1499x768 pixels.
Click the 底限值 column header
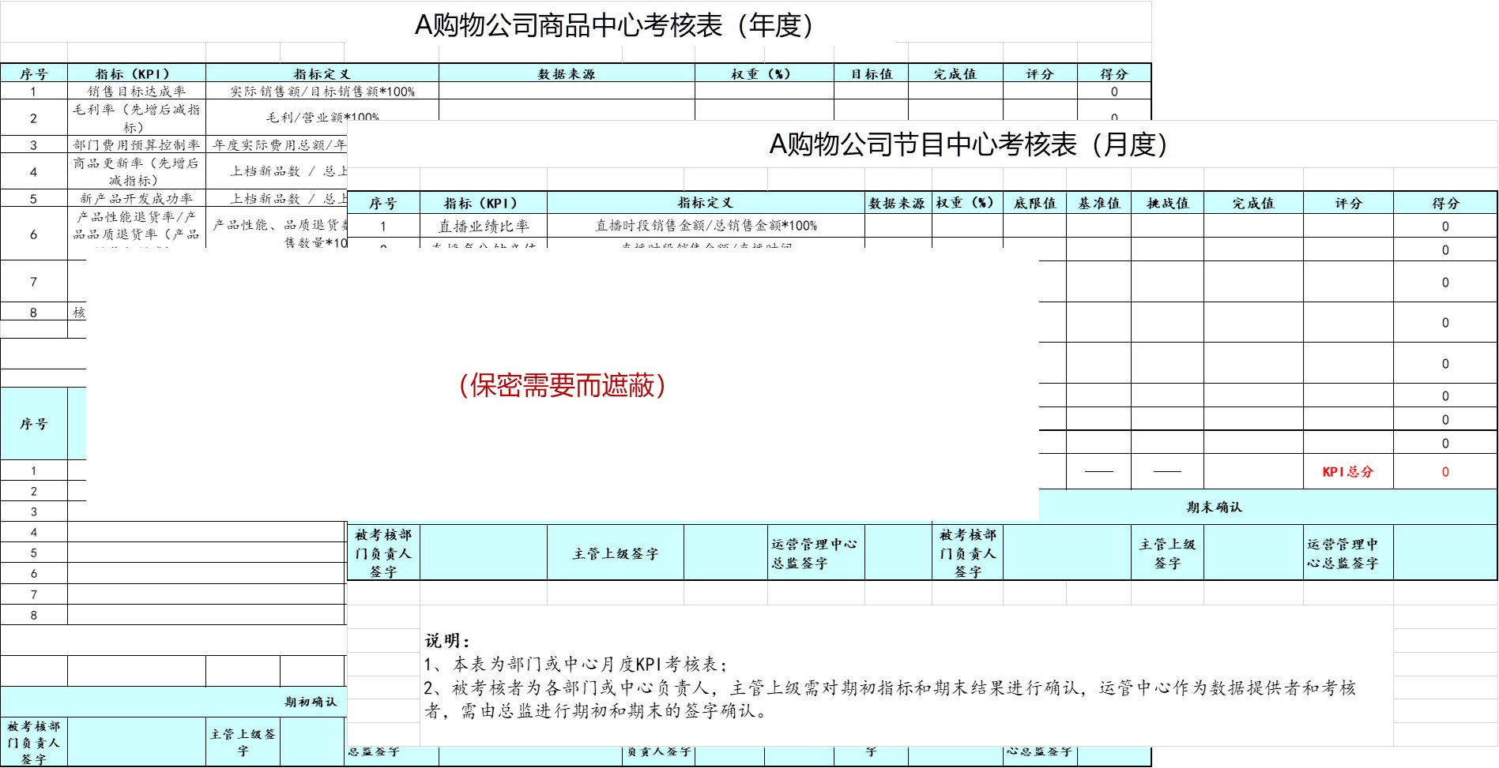tap(1034, 202)
